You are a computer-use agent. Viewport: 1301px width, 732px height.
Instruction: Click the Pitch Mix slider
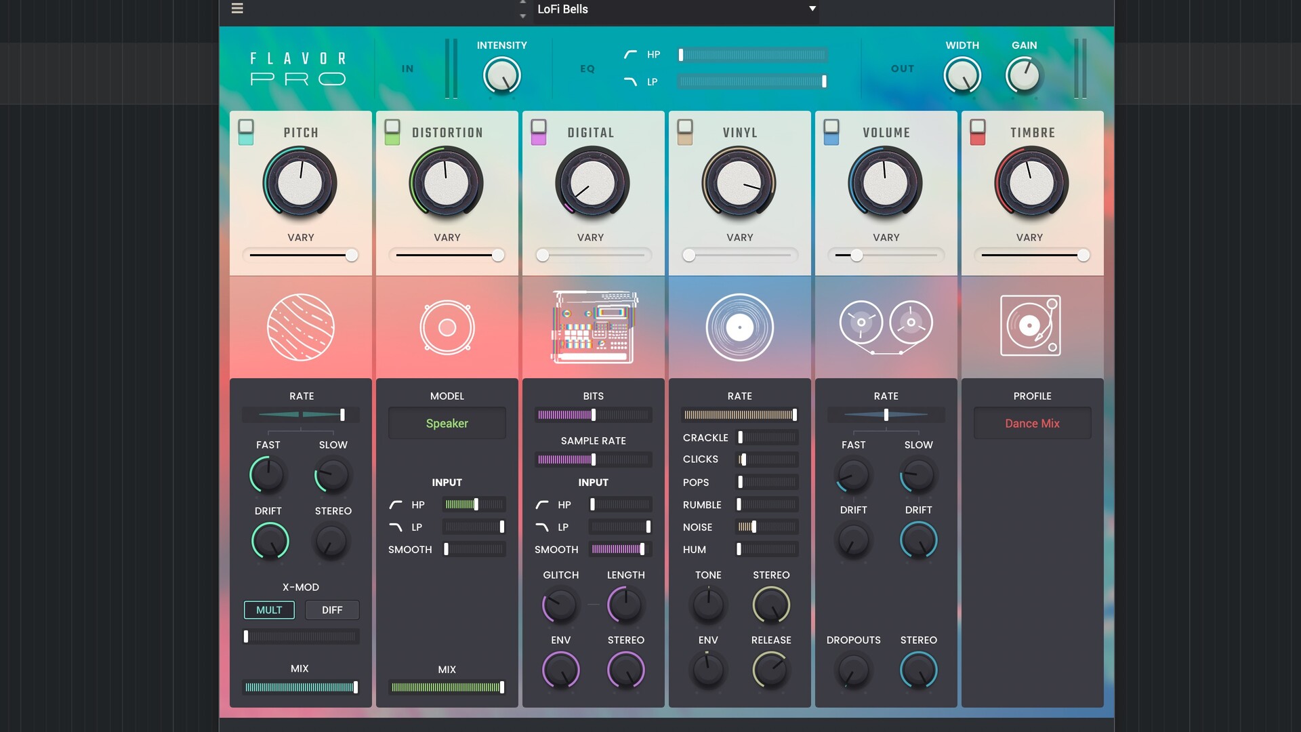pos(300,687)
